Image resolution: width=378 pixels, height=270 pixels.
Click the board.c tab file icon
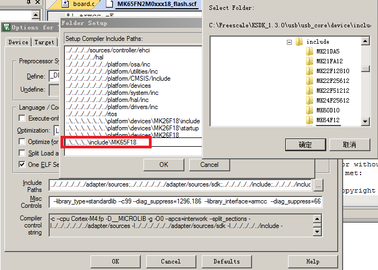(x=65, y=3)
